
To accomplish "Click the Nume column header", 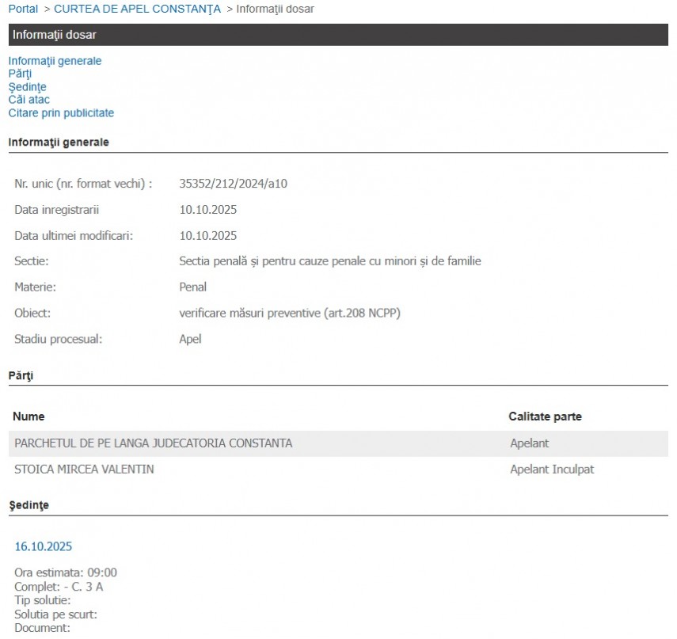I will [29, 416].
